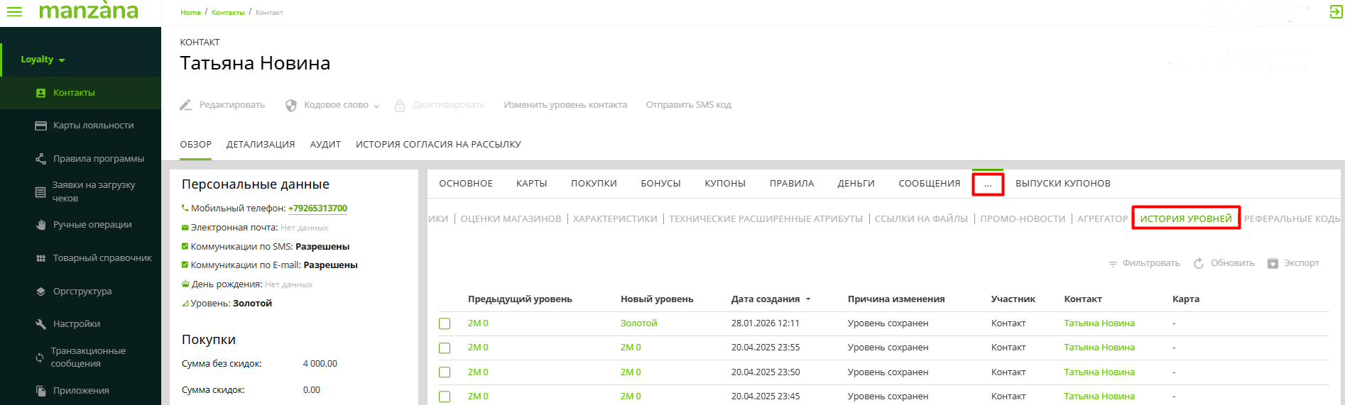The height and width of the screenshot is (405, 1345).
Task: Click the Контакты breadcrumb link
Action: [227, 13]
